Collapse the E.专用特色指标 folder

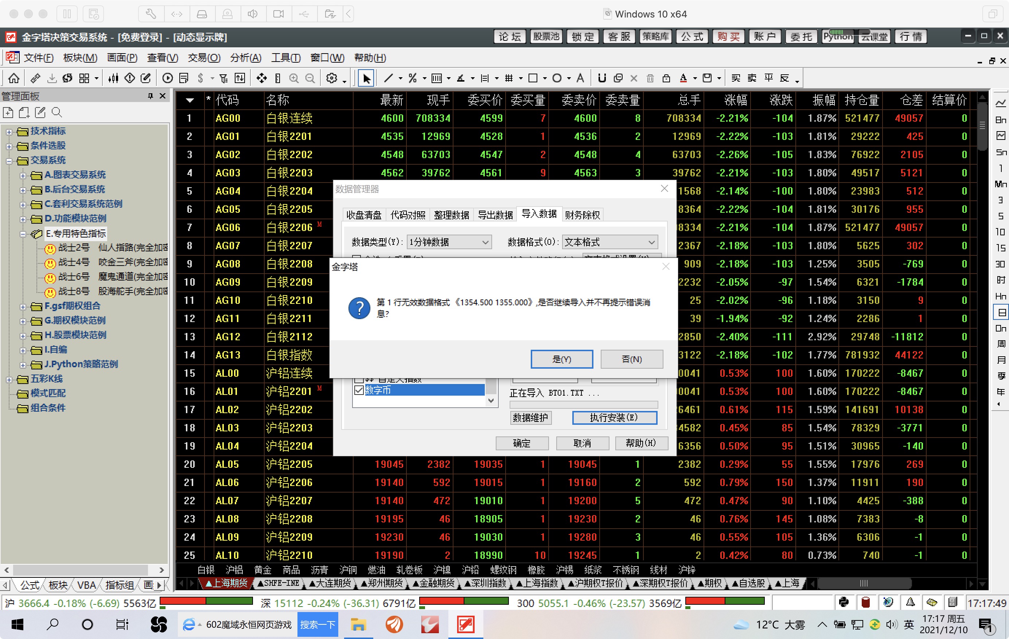click(23, 234)
